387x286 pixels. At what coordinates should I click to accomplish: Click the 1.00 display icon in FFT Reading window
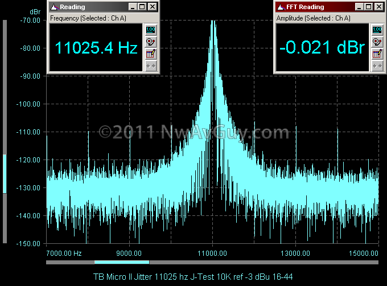point(377,30)
